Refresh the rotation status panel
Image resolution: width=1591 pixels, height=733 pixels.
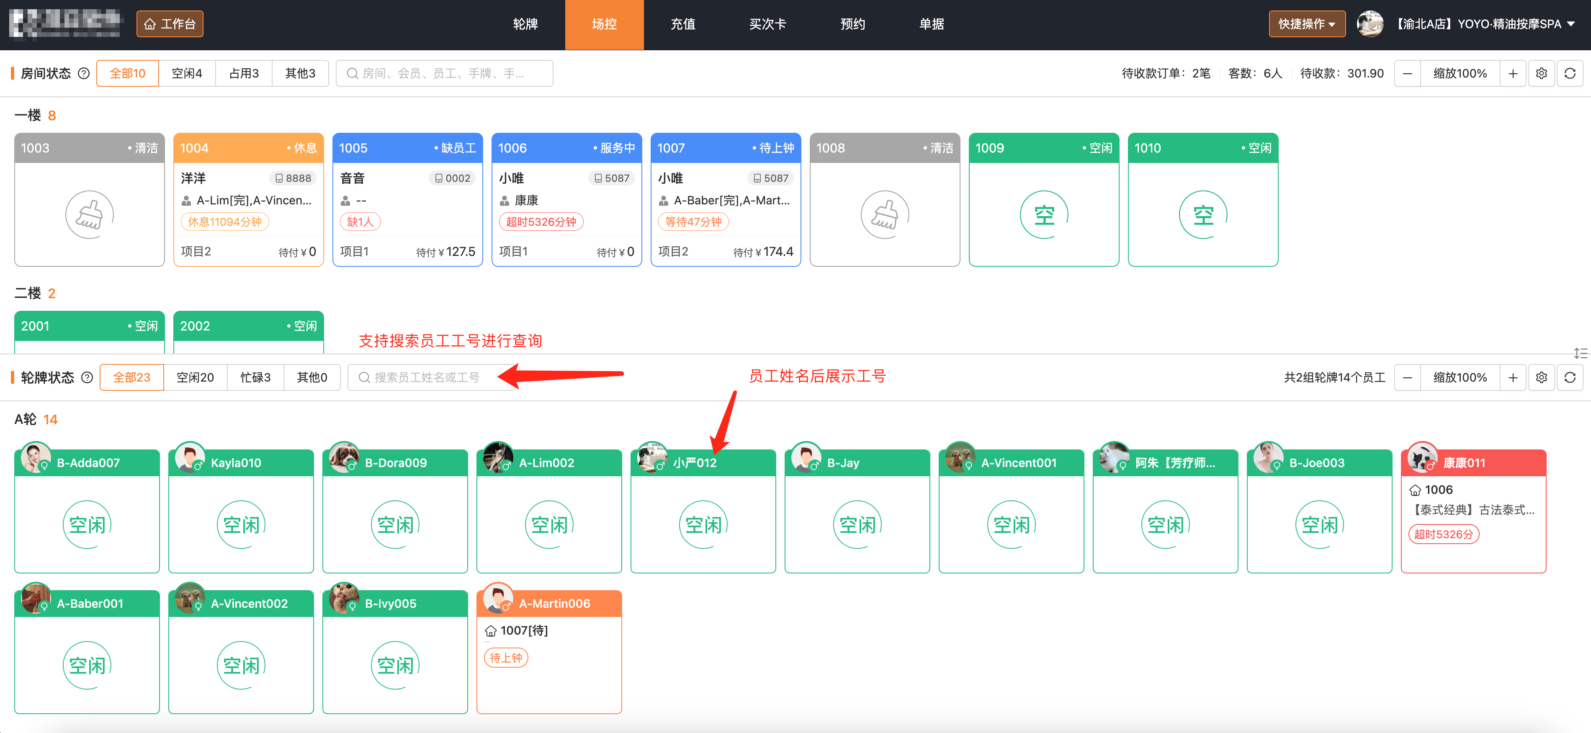click(1569, 378)
